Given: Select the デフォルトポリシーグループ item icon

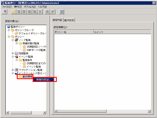Looking at the screenshot, I should 17,33.
